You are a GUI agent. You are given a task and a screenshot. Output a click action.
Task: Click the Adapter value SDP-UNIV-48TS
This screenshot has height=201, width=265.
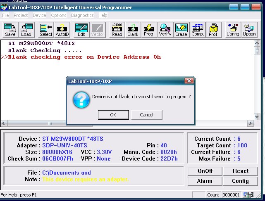tap(64, 145)
